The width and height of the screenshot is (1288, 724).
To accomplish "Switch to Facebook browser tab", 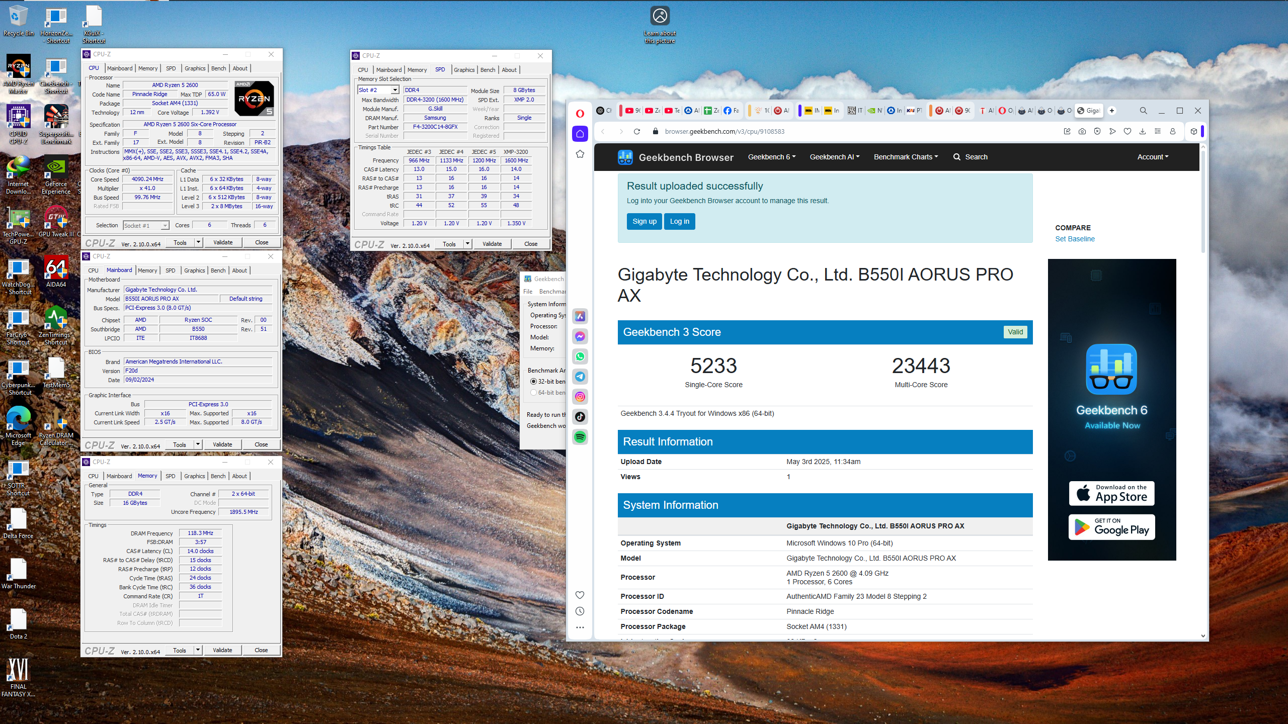I will (x=731, y=111).
